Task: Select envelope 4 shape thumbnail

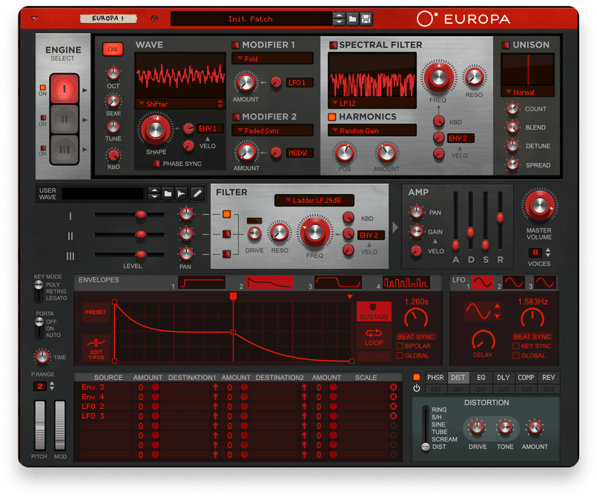Action: 406,283
